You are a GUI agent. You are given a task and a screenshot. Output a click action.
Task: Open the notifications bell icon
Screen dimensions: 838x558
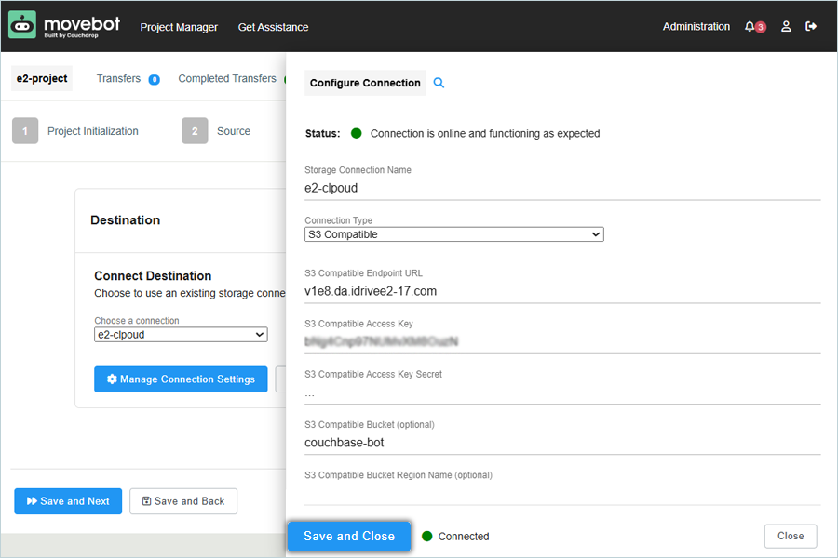(750, 27)
